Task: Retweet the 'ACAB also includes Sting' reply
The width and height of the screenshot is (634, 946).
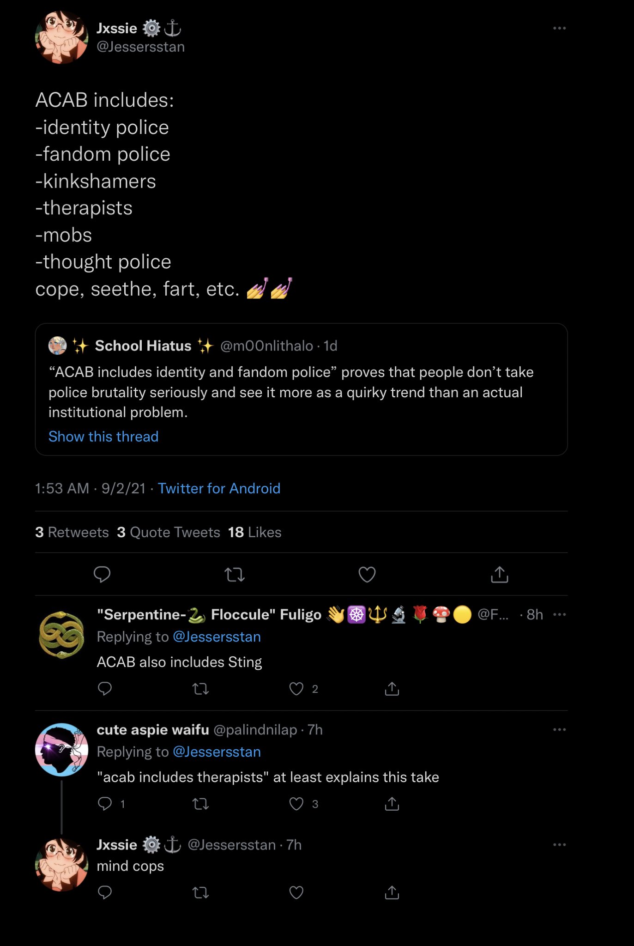Action: click(200, 689)
